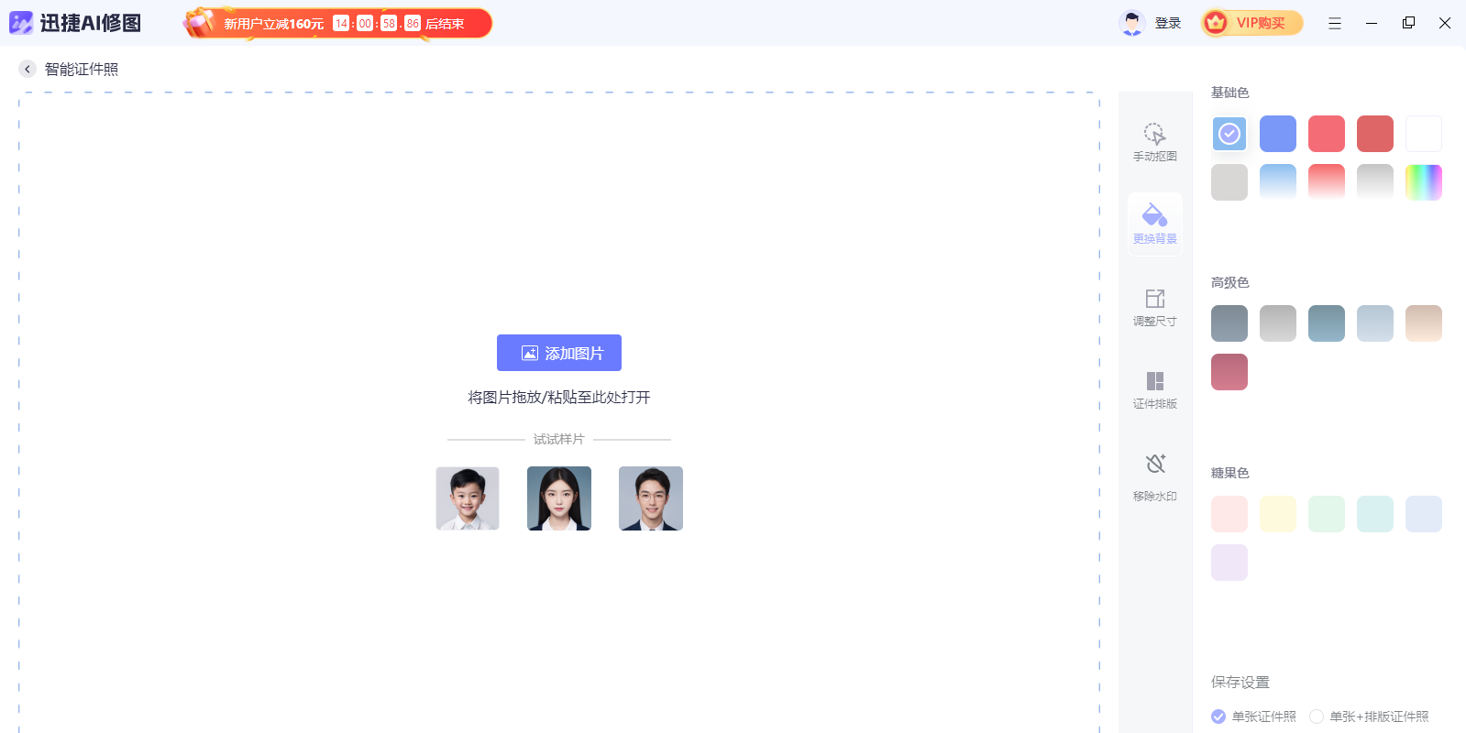Select the white basic background color
The height and width of the screenshot is (733, 1466).
point(1423,134)
